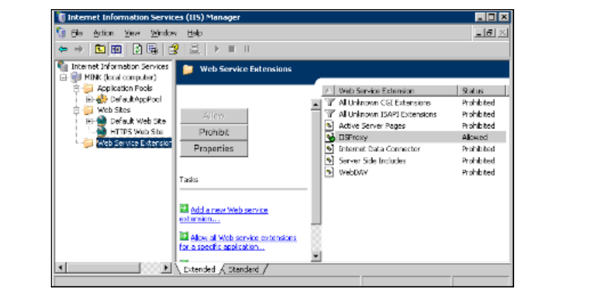The image size is (603, 292).
Task: Click the Pause item toolbar icon
Action: (x=247, y=49)
